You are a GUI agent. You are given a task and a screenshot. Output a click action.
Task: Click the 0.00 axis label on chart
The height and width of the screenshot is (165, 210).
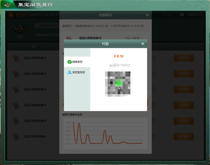click(x=68, y=144)
